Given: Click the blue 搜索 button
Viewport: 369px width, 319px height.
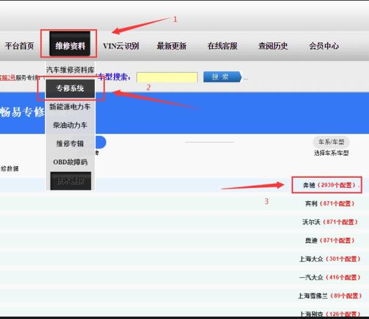Looking at the screenshot, I should pos(222,77).
